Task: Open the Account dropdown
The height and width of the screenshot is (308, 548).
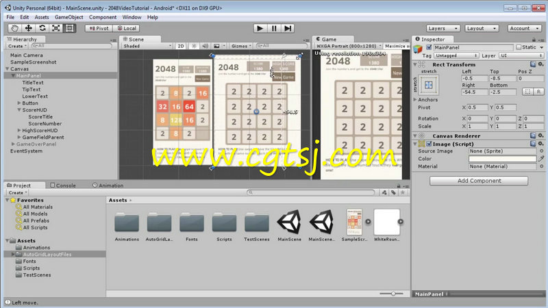Action: pyautogui.click(x=524, y=28)
